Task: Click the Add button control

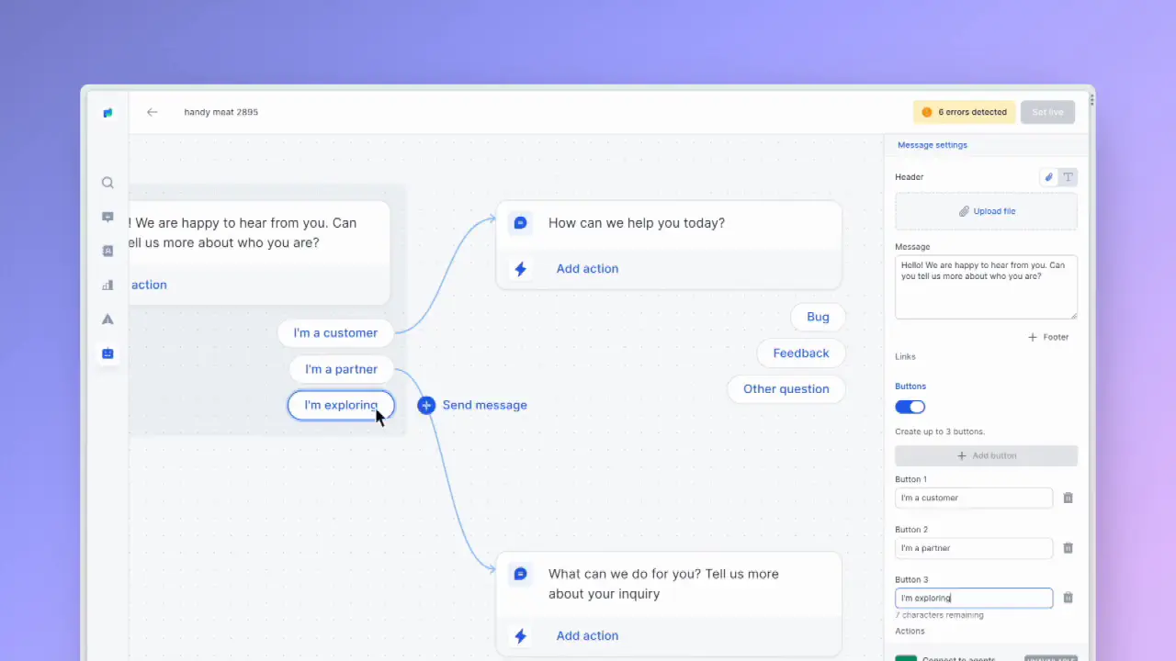Action: pos(987,455)
